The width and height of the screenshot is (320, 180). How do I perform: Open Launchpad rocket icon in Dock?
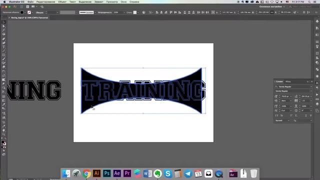coord(76,173)
